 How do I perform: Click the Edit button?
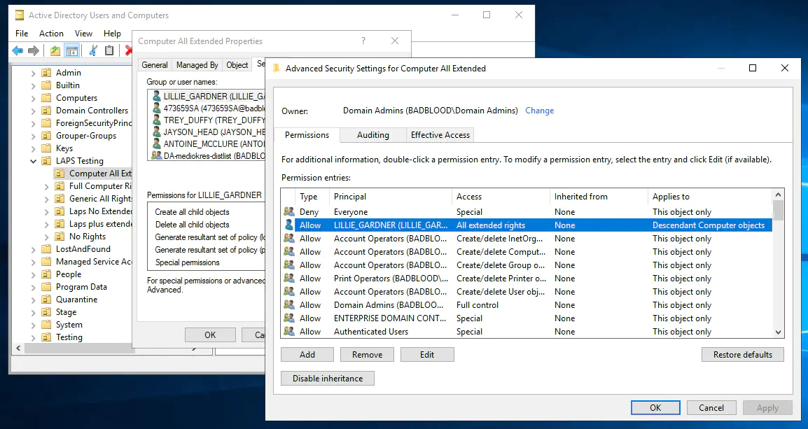(x=427, y=354)
